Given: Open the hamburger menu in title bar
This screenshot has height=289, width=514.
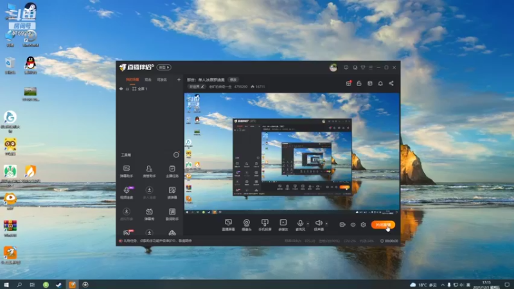Looking at the screenshot, I should point(371,67).
